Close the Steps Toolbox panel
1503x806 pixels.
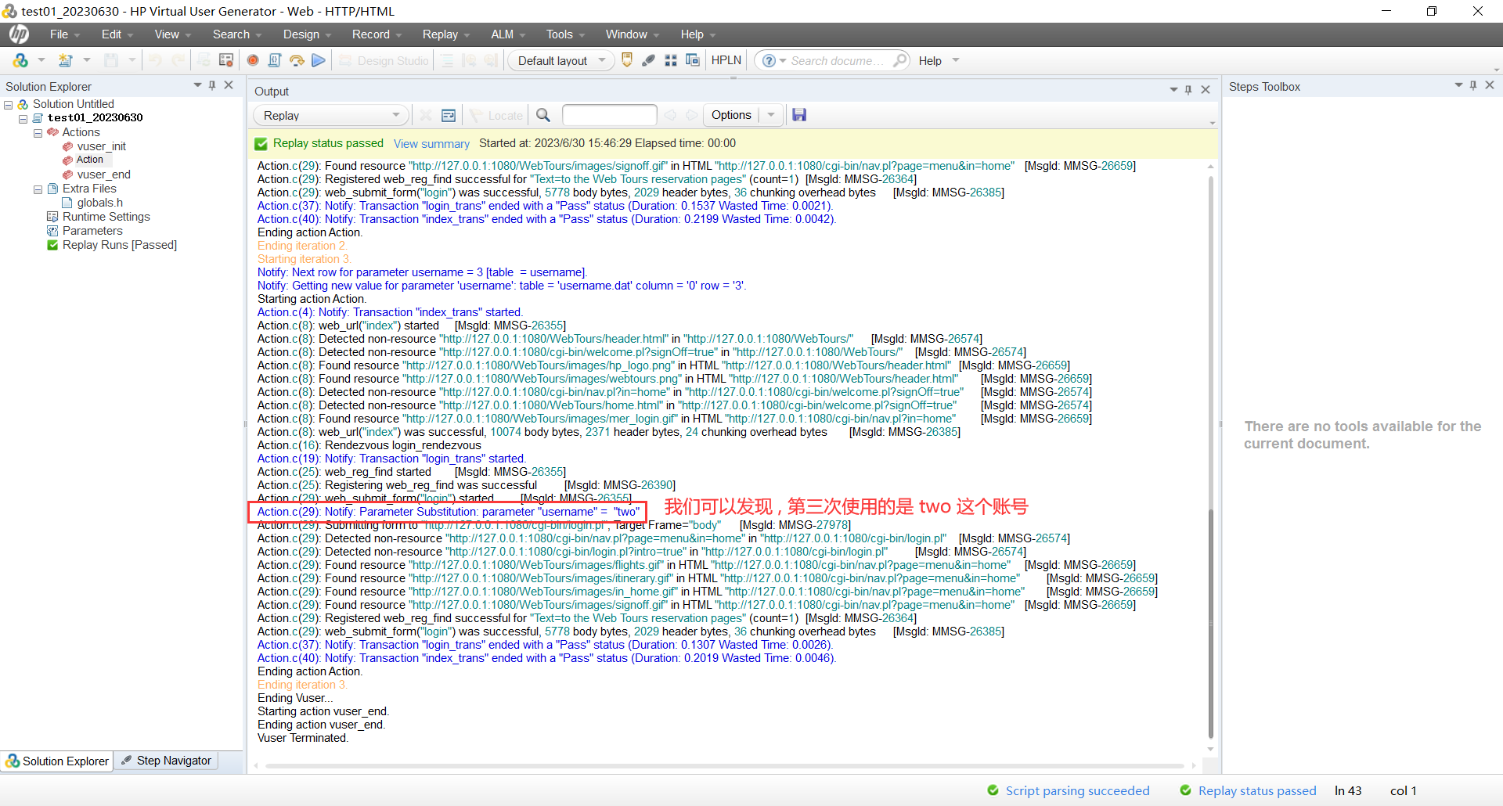click(1490, 85)
